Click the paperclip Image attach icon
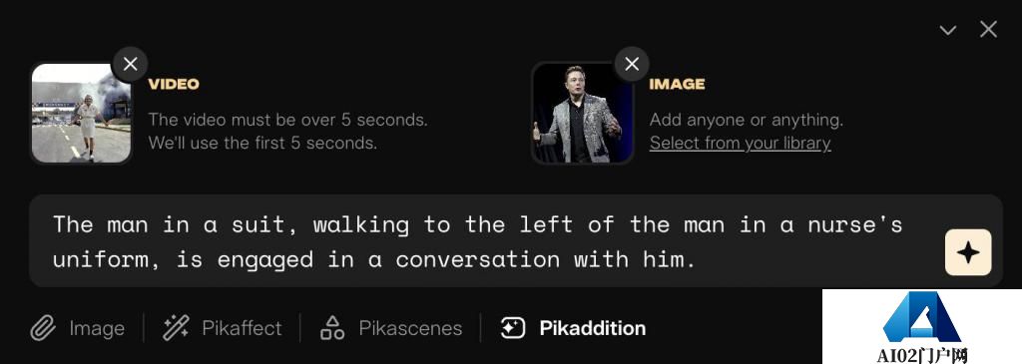The height and width of the screenshot is (364, 1022). (x=43, y=328)
